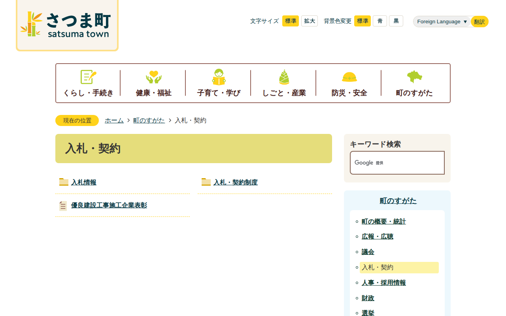This screenshot has width=506, height=316.
Task: Click the 防災・安全 helmet icon
Action: (x=349, y=77)
